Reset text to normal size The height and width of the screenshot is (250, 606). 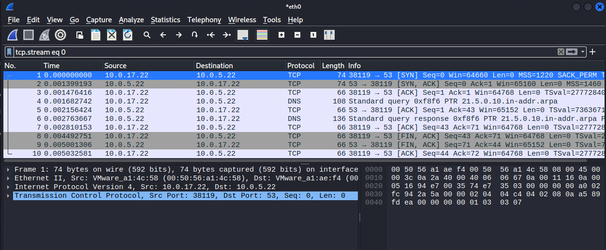tap(313, 35)
